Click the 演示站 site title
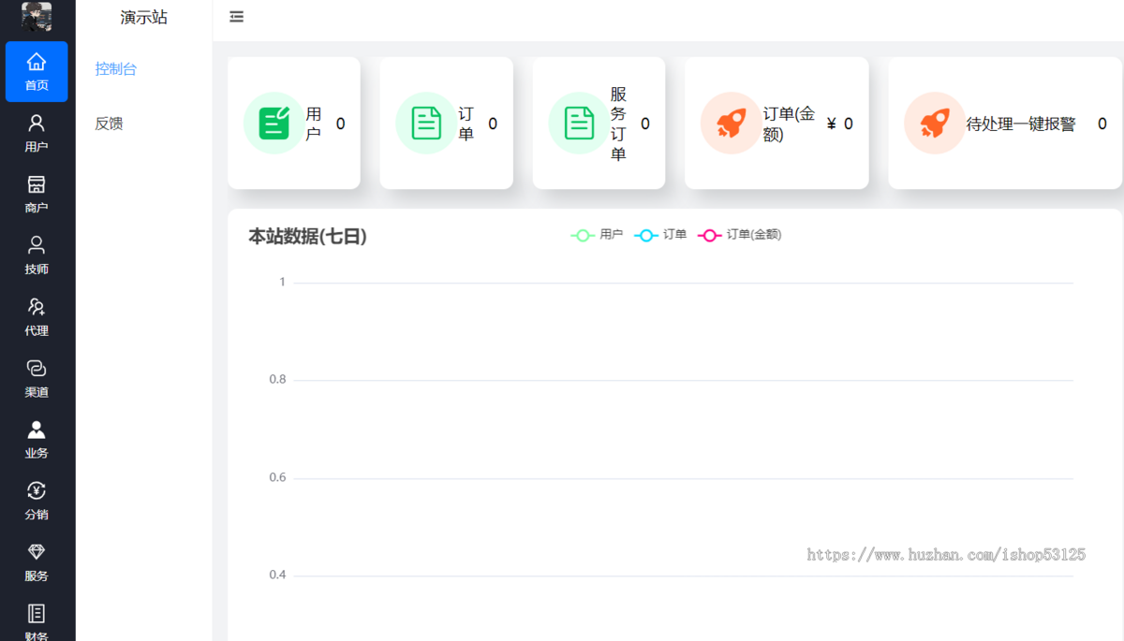Screen dimensions: 1124x641 pos(144,17)
